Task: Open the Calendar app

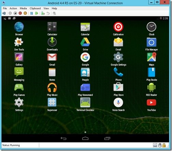Action: [85, 27]
